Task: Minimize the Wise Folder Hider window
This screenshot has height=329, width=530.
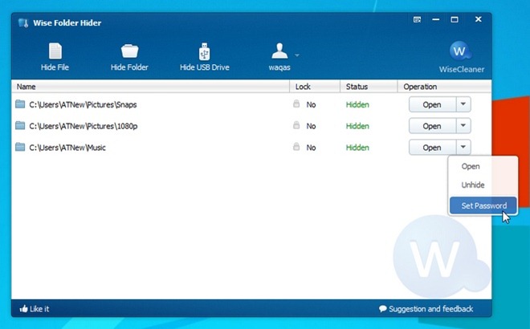Action: 436,19
